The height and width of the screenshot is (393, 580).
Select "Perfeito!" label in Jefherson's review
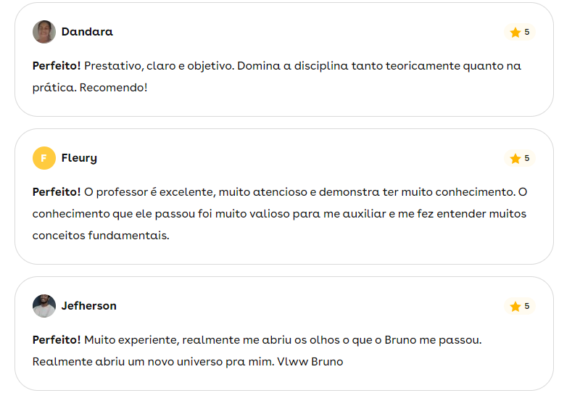pos(57,340)
